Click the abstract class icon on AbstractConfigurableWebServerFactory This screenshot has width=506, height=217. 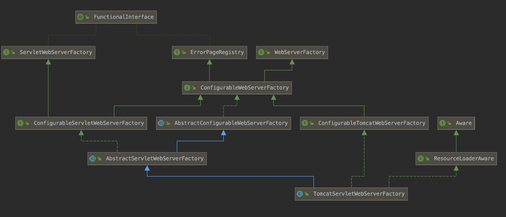pos(161,123)
